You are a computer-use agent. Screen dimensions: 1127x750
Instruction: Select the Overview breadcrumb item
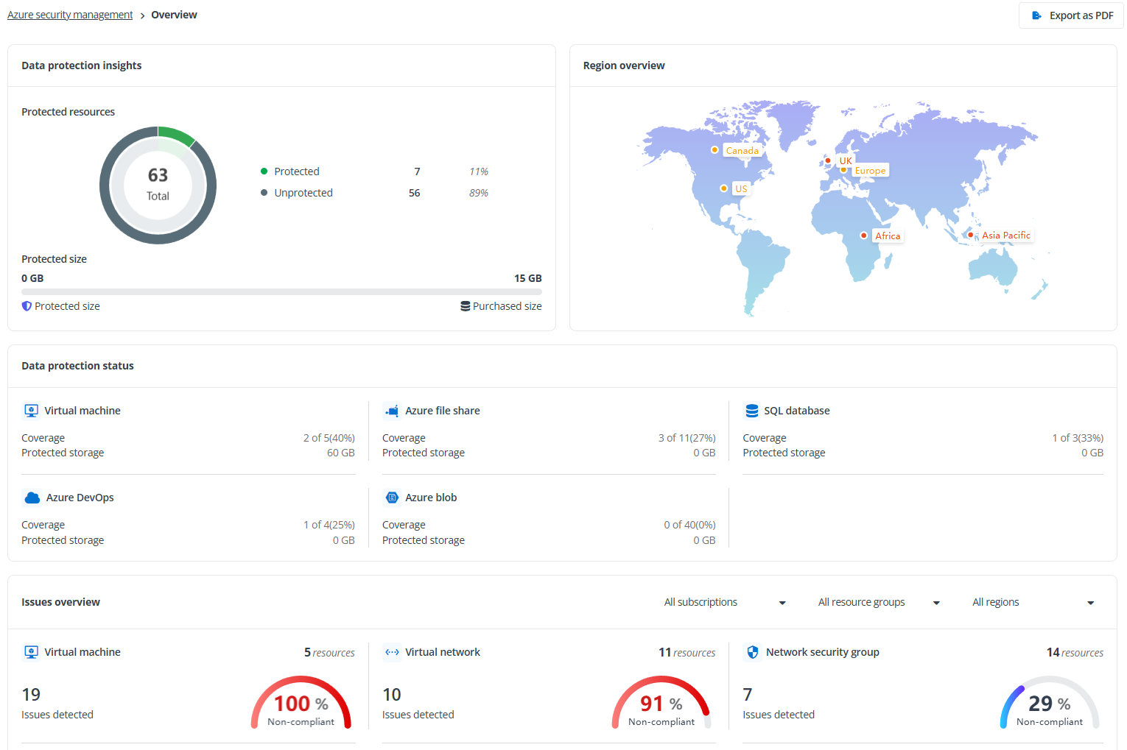(174, 14)
